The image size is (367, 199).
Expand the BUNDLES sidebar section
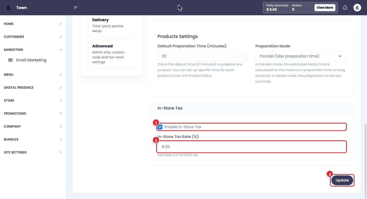[x=33, y=139]
